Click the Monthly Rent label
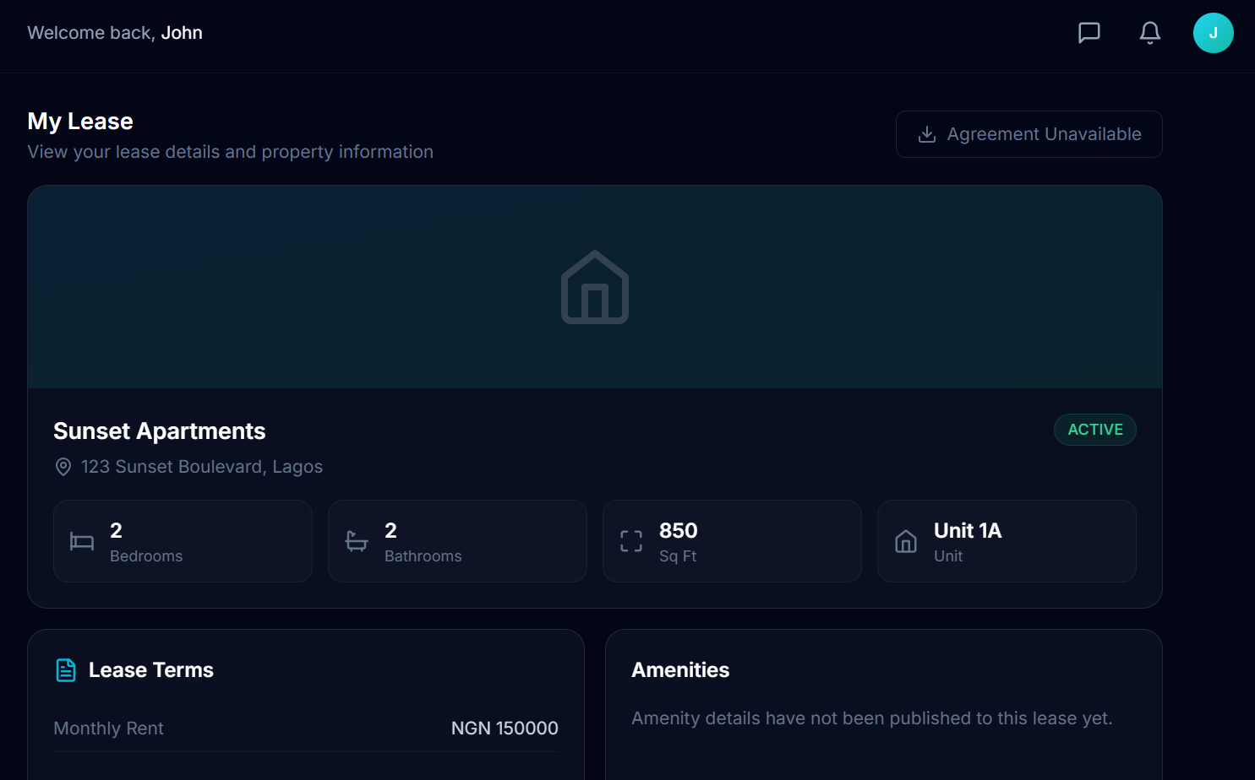 109,729
